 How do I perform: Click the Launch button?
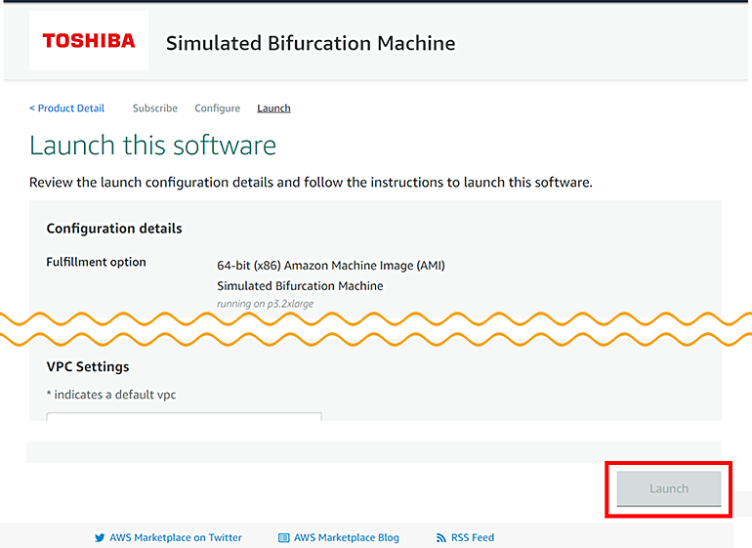pos(669,488)
